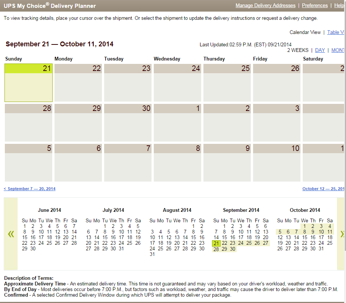The width and height of the screenshot is (346, 303).
Task: Select Thursday the 25 calendar cell
Action: point(227,83)
